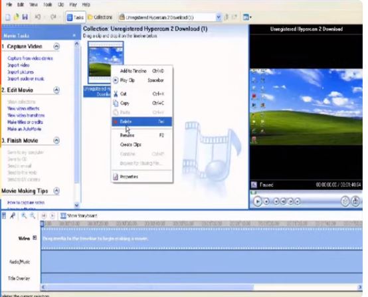Choose Cut in the context menu

pyautogui.click(x=142, y=94)
